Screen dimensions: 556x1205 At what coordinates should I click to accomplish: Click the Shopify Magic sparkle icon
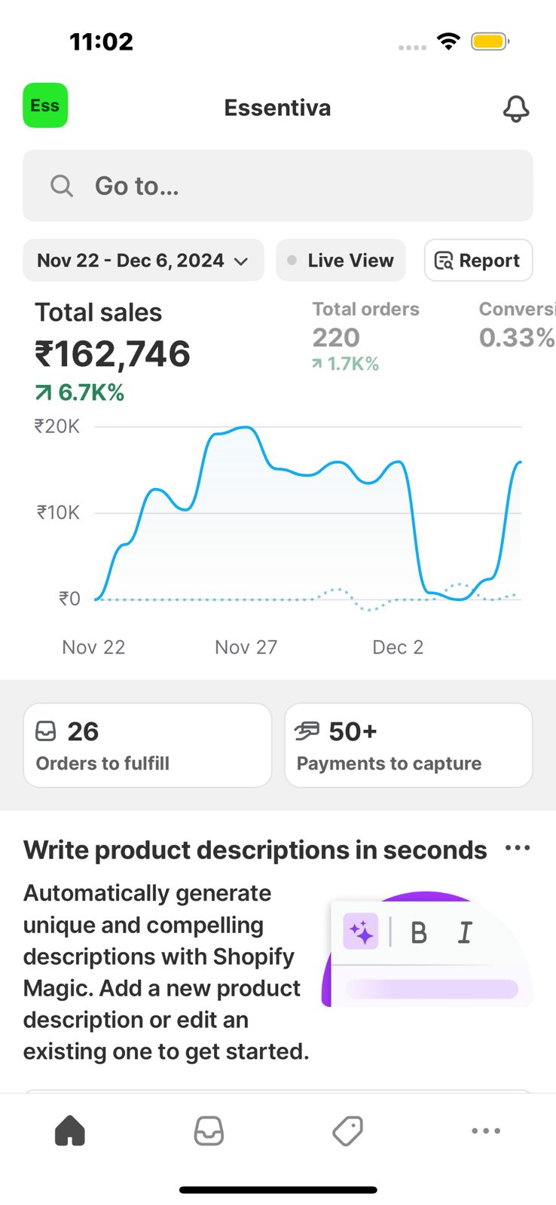(x=361, y=932)
